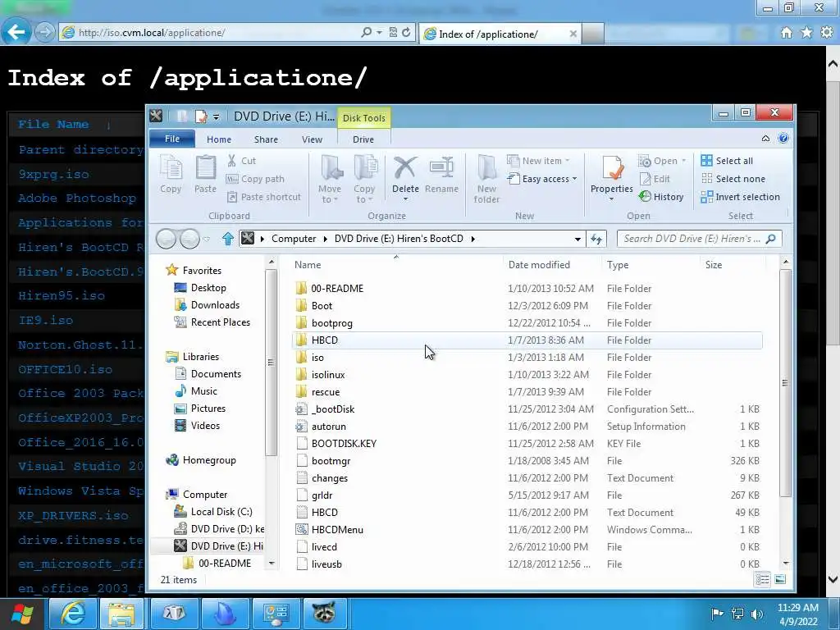Create a New folder from ribbon

coord(486,179)
